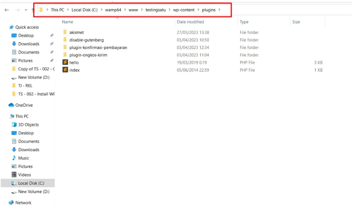Click the index file name

pos(74,70)
